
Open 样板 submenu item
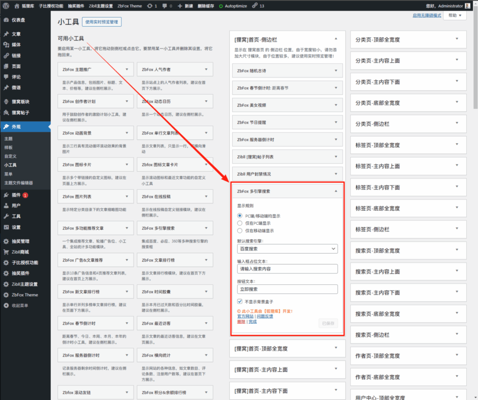click(8, 147)
